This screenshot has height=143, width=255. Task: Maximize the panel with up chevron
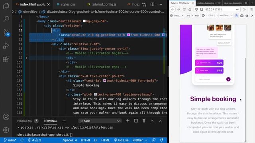152,121
